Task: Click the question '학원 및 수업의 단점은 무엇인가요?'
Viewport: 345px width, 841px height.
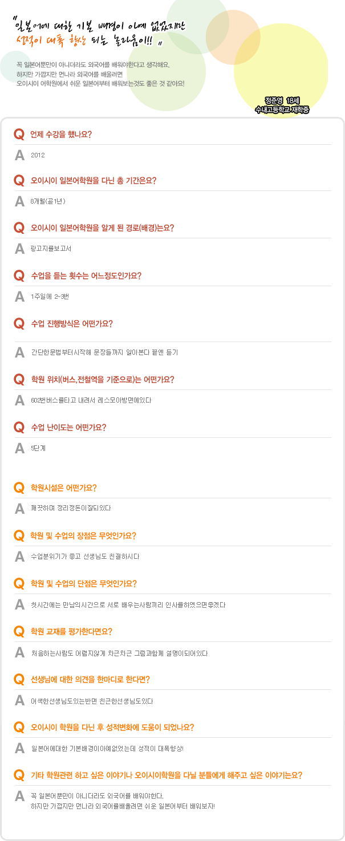Action: [x=83, y=583]
